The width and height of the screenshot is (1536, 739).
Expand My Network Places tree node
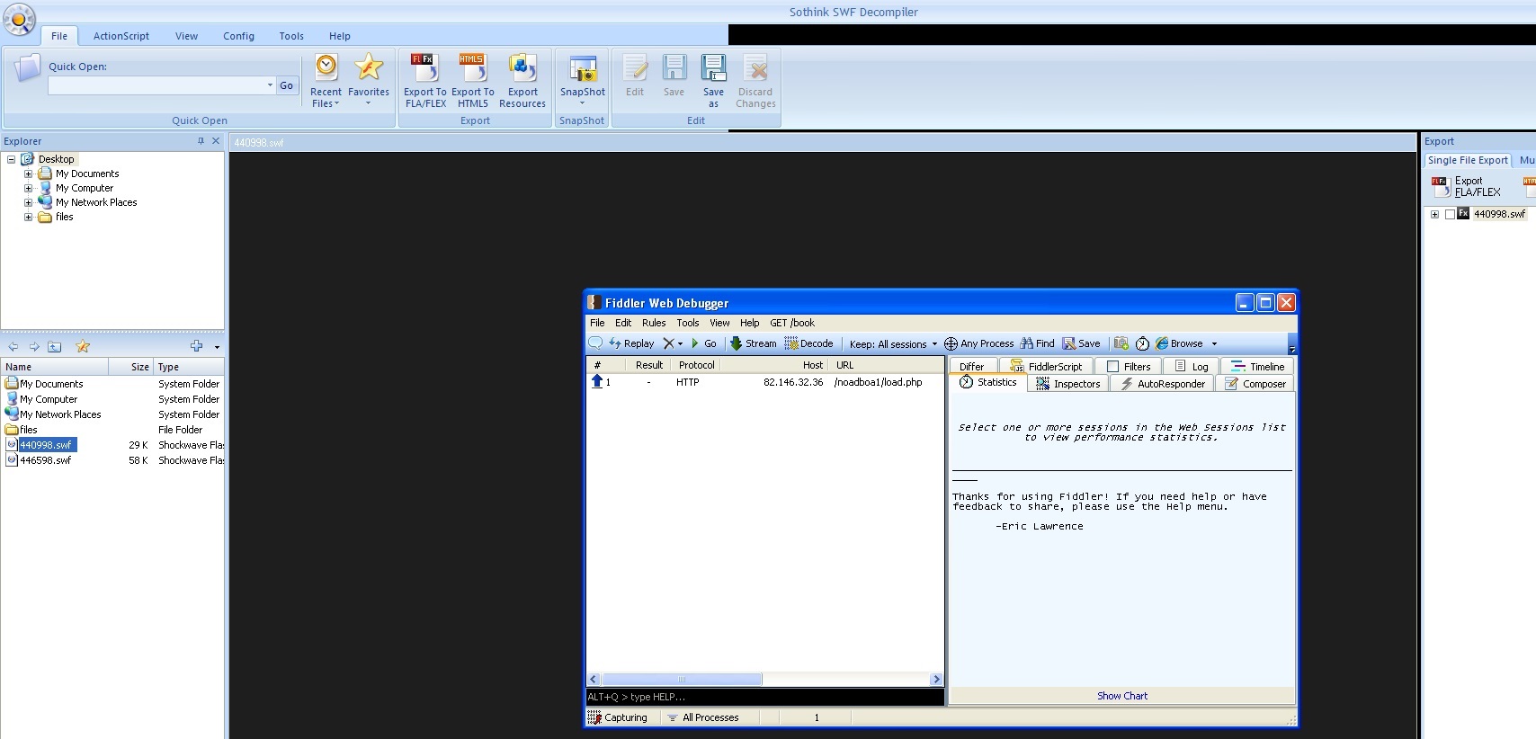point(28,202)
